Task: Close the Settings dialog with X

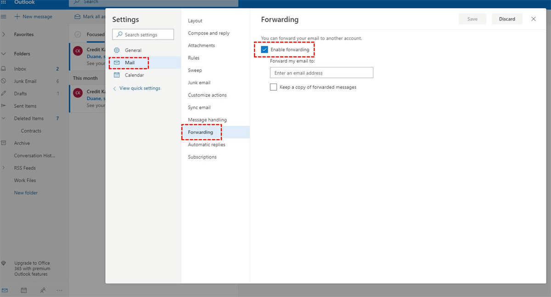Action: pos(533,19)
